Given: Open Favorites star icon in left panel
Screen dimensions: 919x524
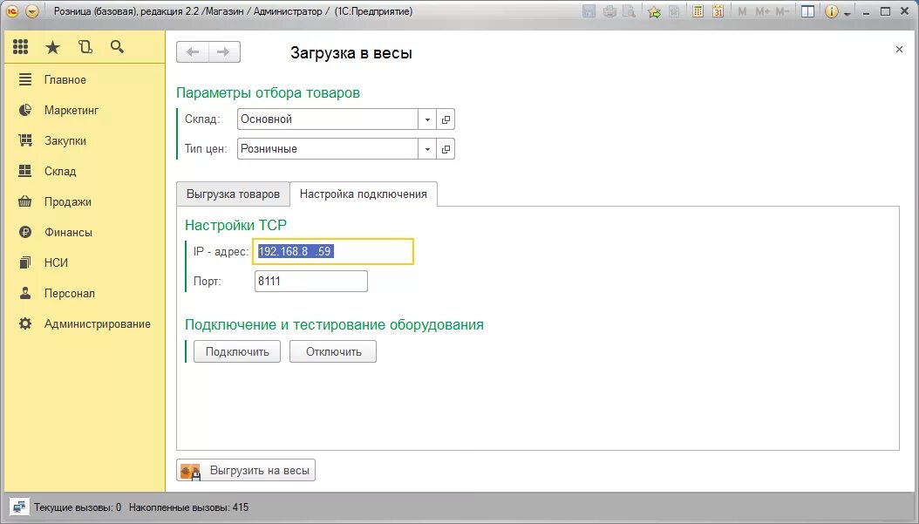Looking at the screenshot, I should 52,47.
